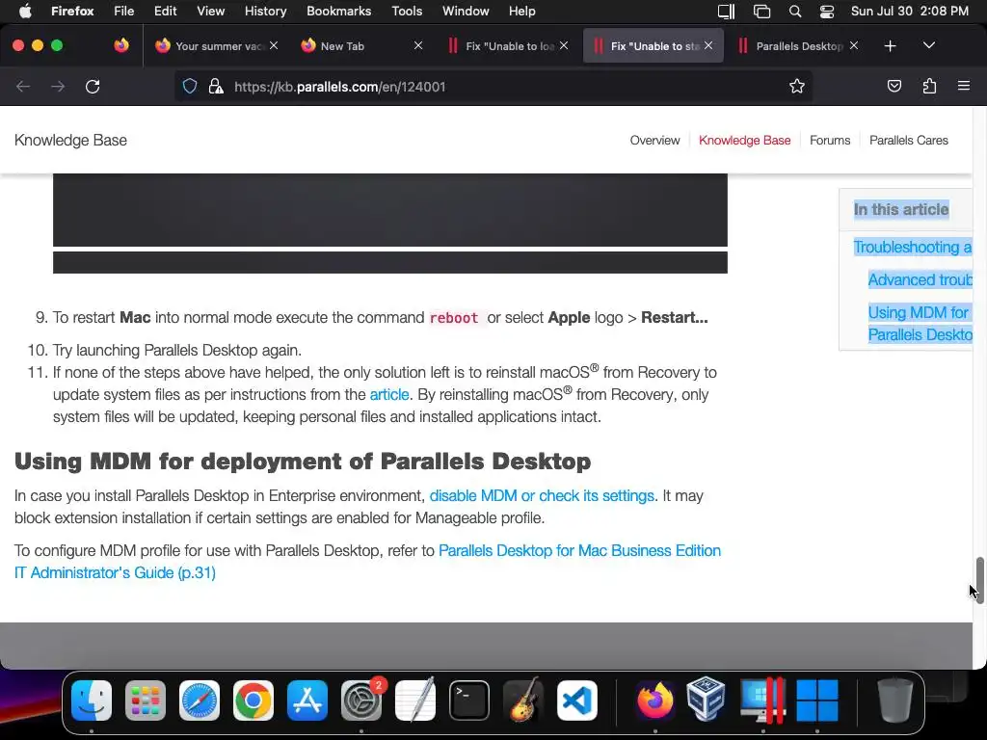
Task: Open the Tools menu
Action: point(407,11)
